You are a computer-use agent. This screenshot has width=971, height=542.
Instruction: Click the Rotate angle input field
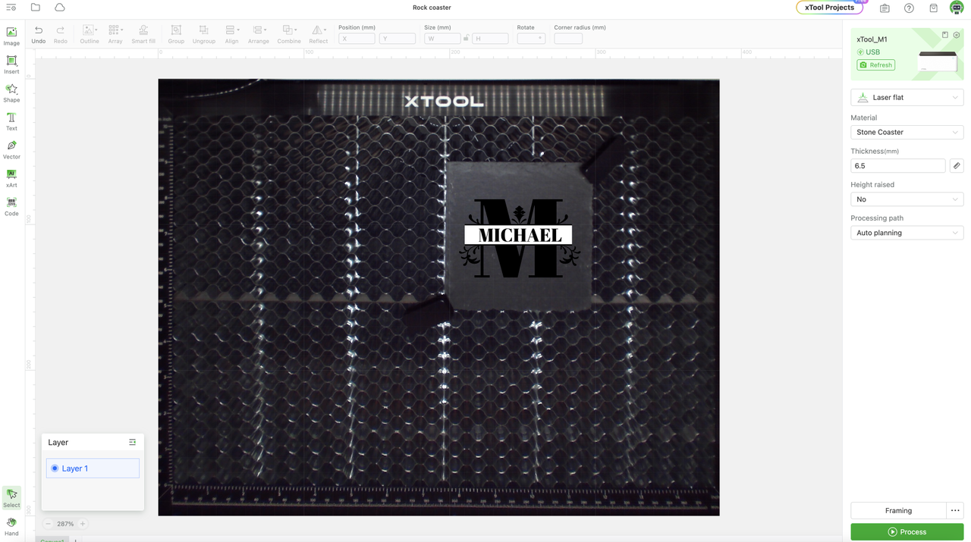531,39
